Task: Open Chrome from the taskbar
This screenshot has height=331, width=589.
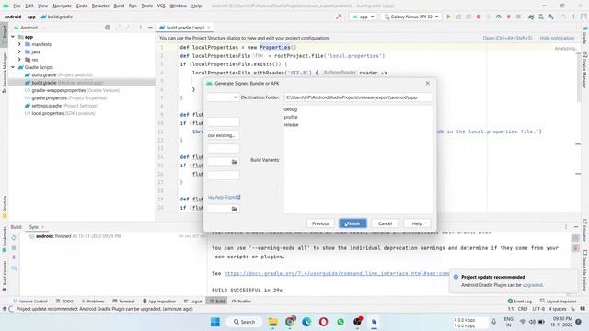Action: [x=290, y=322]
